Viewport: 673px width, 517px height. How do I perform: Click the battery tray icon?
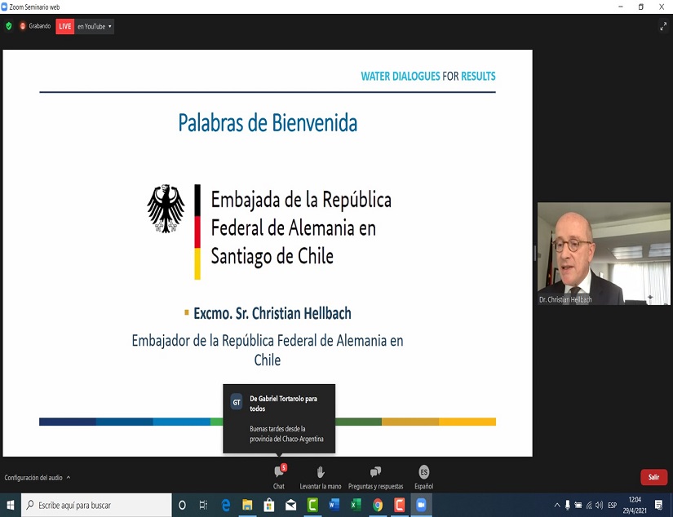coord(578,505)
